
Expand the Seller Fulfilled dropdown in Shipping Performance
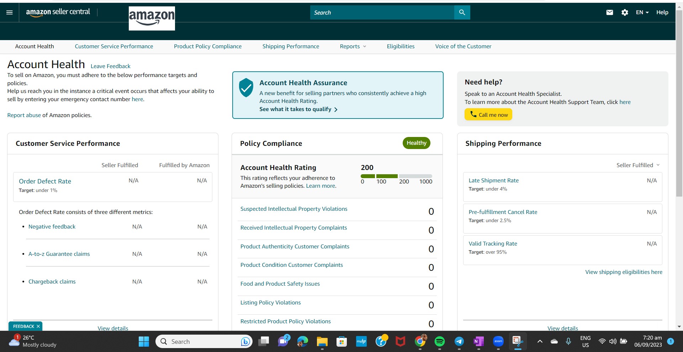[x=638, y=165]
